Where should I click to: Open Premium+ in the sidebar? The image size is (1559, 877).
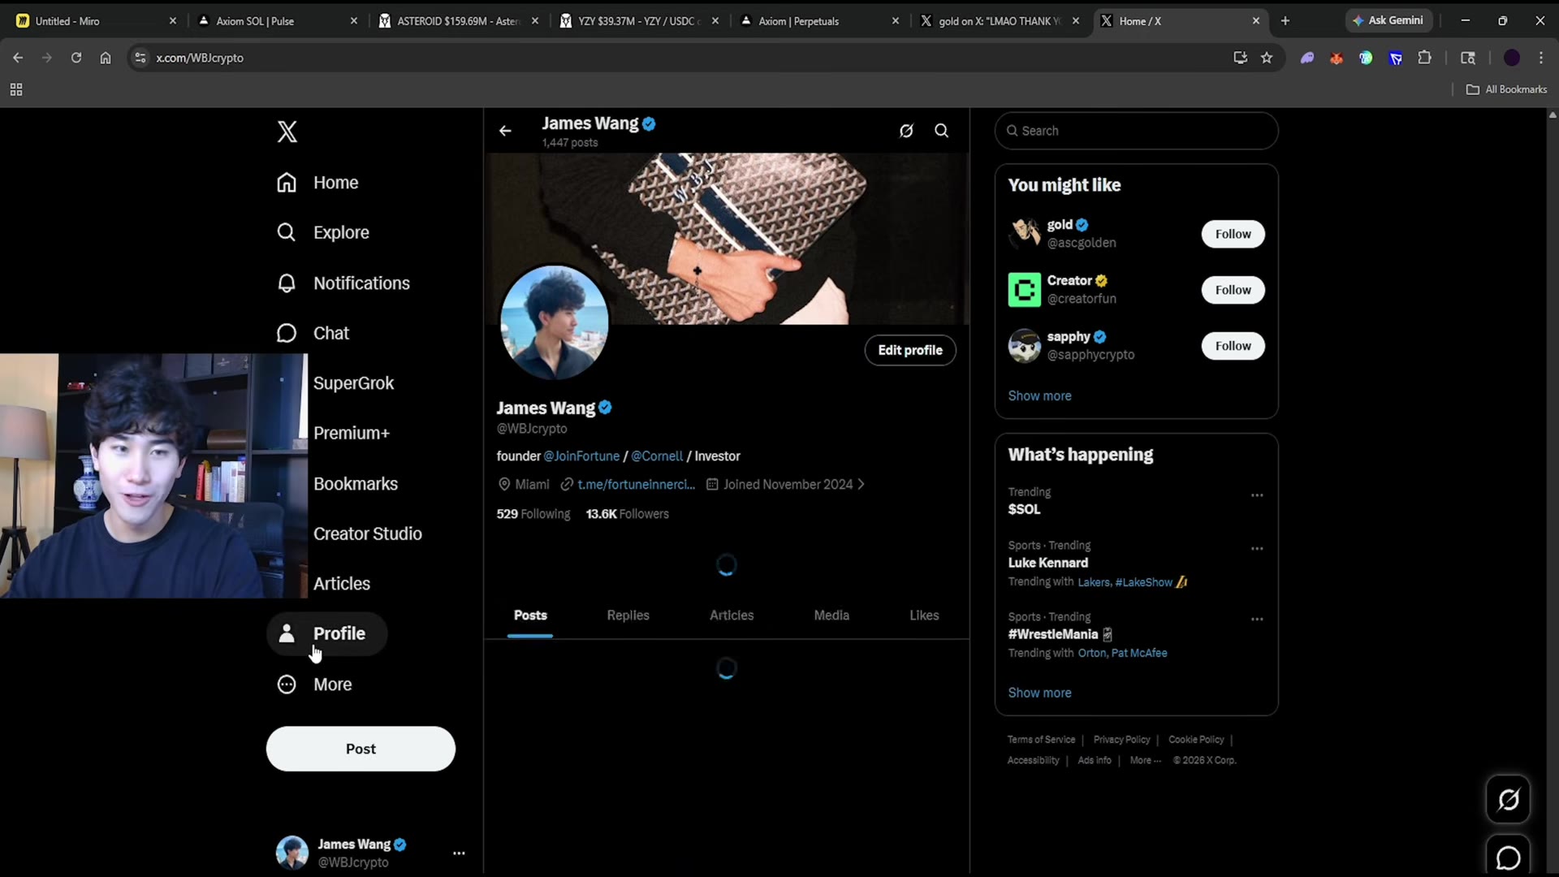coord(352,434)
